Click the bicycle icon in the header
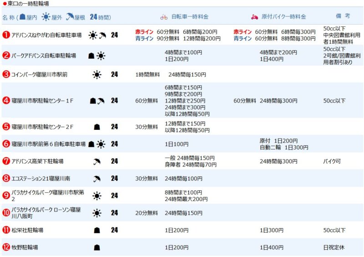364x257 pixels. coord(164,17)
